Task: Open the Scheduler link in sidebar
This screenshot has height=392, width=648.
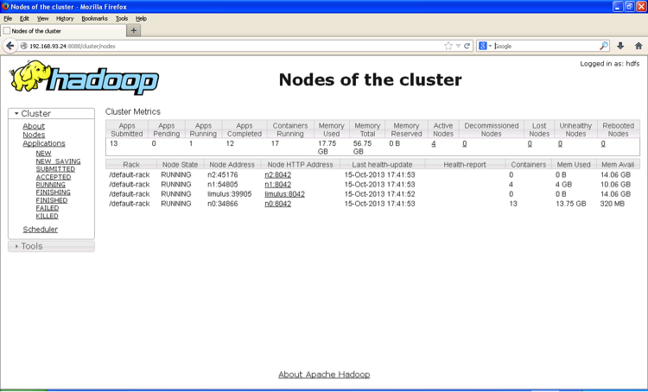Action: [x=40, y=230]
